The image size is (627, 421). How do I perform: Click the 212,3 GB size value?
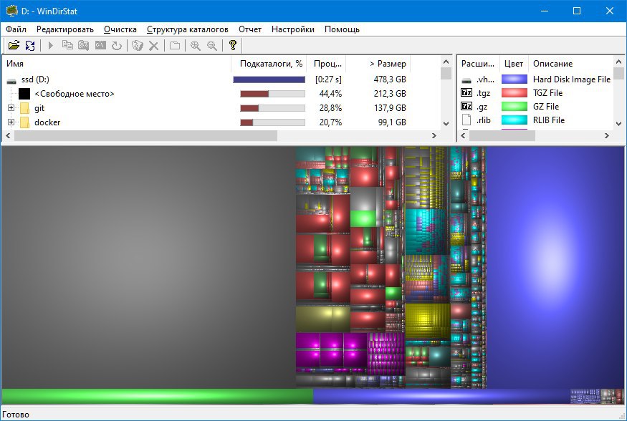click(390, 94)
